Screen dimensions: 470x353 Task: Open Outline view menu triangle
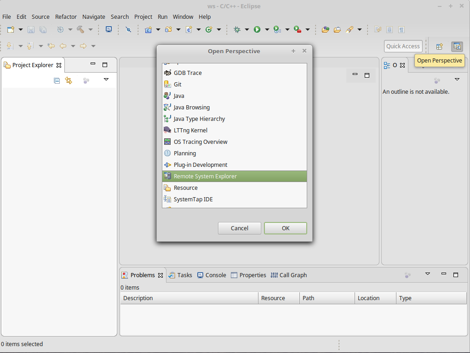tap(457, 80)
